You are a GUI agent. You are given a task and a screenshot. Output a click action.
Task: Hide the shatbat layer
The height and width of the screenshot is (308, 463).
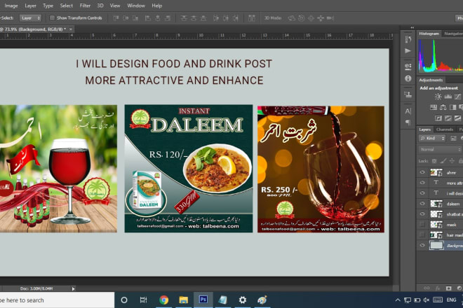click(422, 214)
